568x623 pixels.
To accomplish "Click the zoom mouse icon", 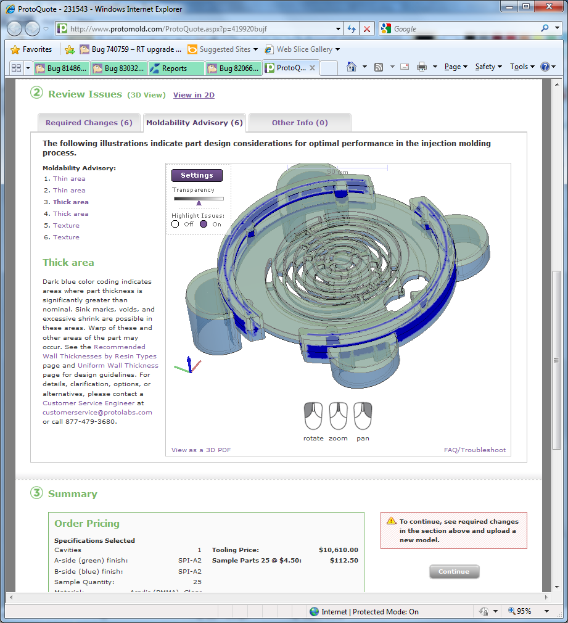I will click(338, 416).
